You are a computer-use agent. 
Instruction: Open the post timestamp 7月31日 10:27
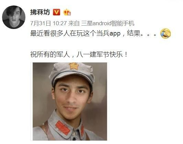pyautogui.click(x=48, y=23)
